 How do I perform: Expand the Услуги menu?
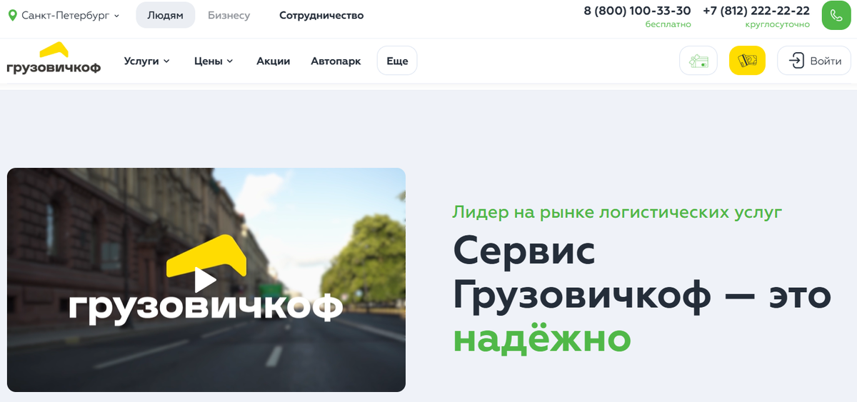pos(146,61)
